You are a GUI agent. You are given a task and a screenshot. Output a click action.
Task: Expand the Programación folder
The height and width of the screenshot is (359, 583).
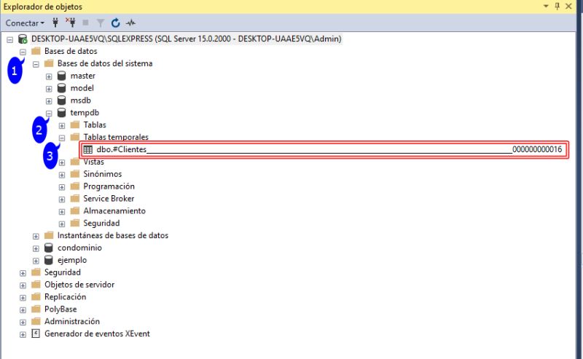pyautogui.click(x=62, y=187)
